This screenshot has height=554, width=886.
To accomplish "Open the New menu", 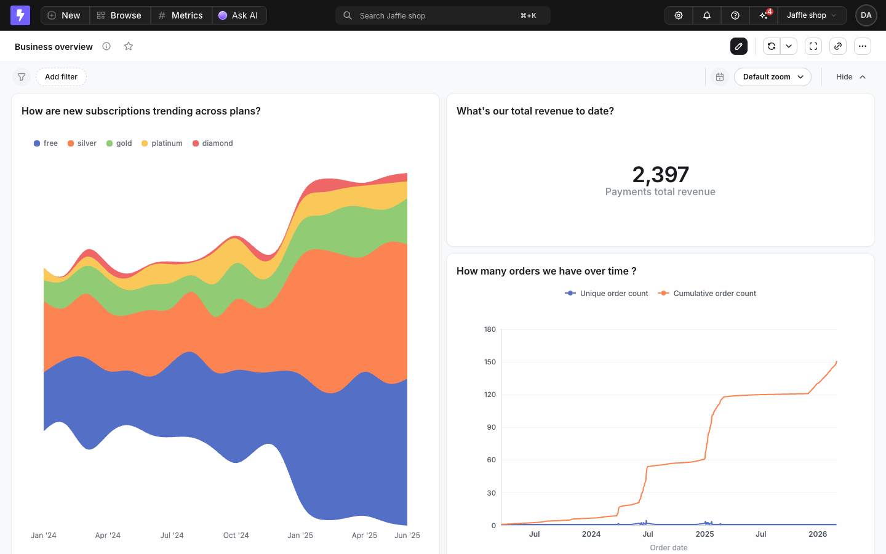I will [65, 15].
